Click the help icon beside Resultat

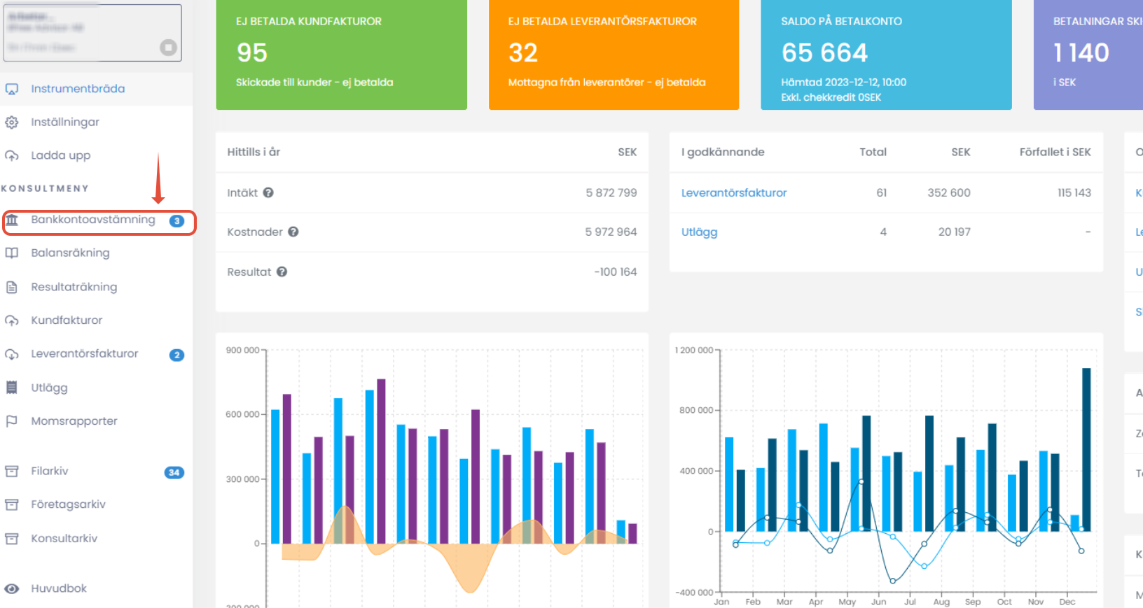282,271
